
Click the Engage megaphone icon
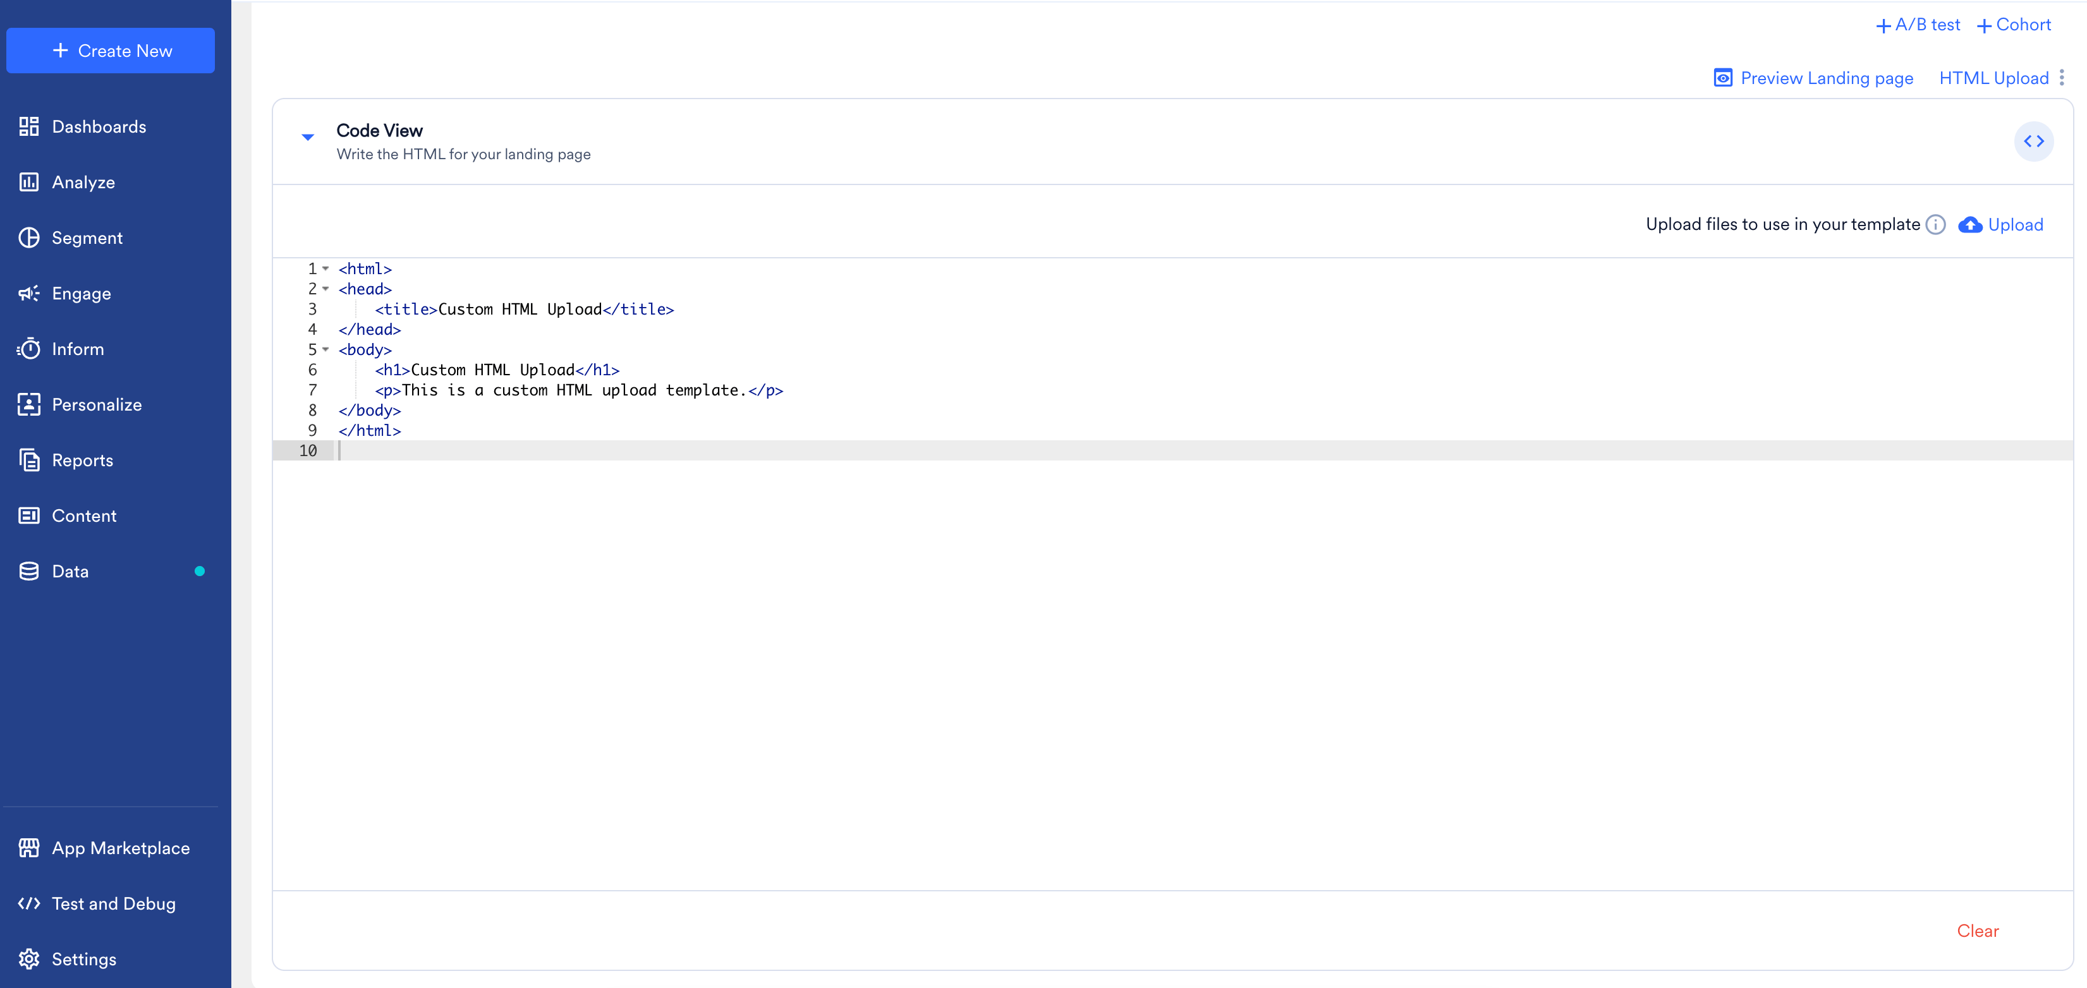pyautogui.click(x=29, y=293)
